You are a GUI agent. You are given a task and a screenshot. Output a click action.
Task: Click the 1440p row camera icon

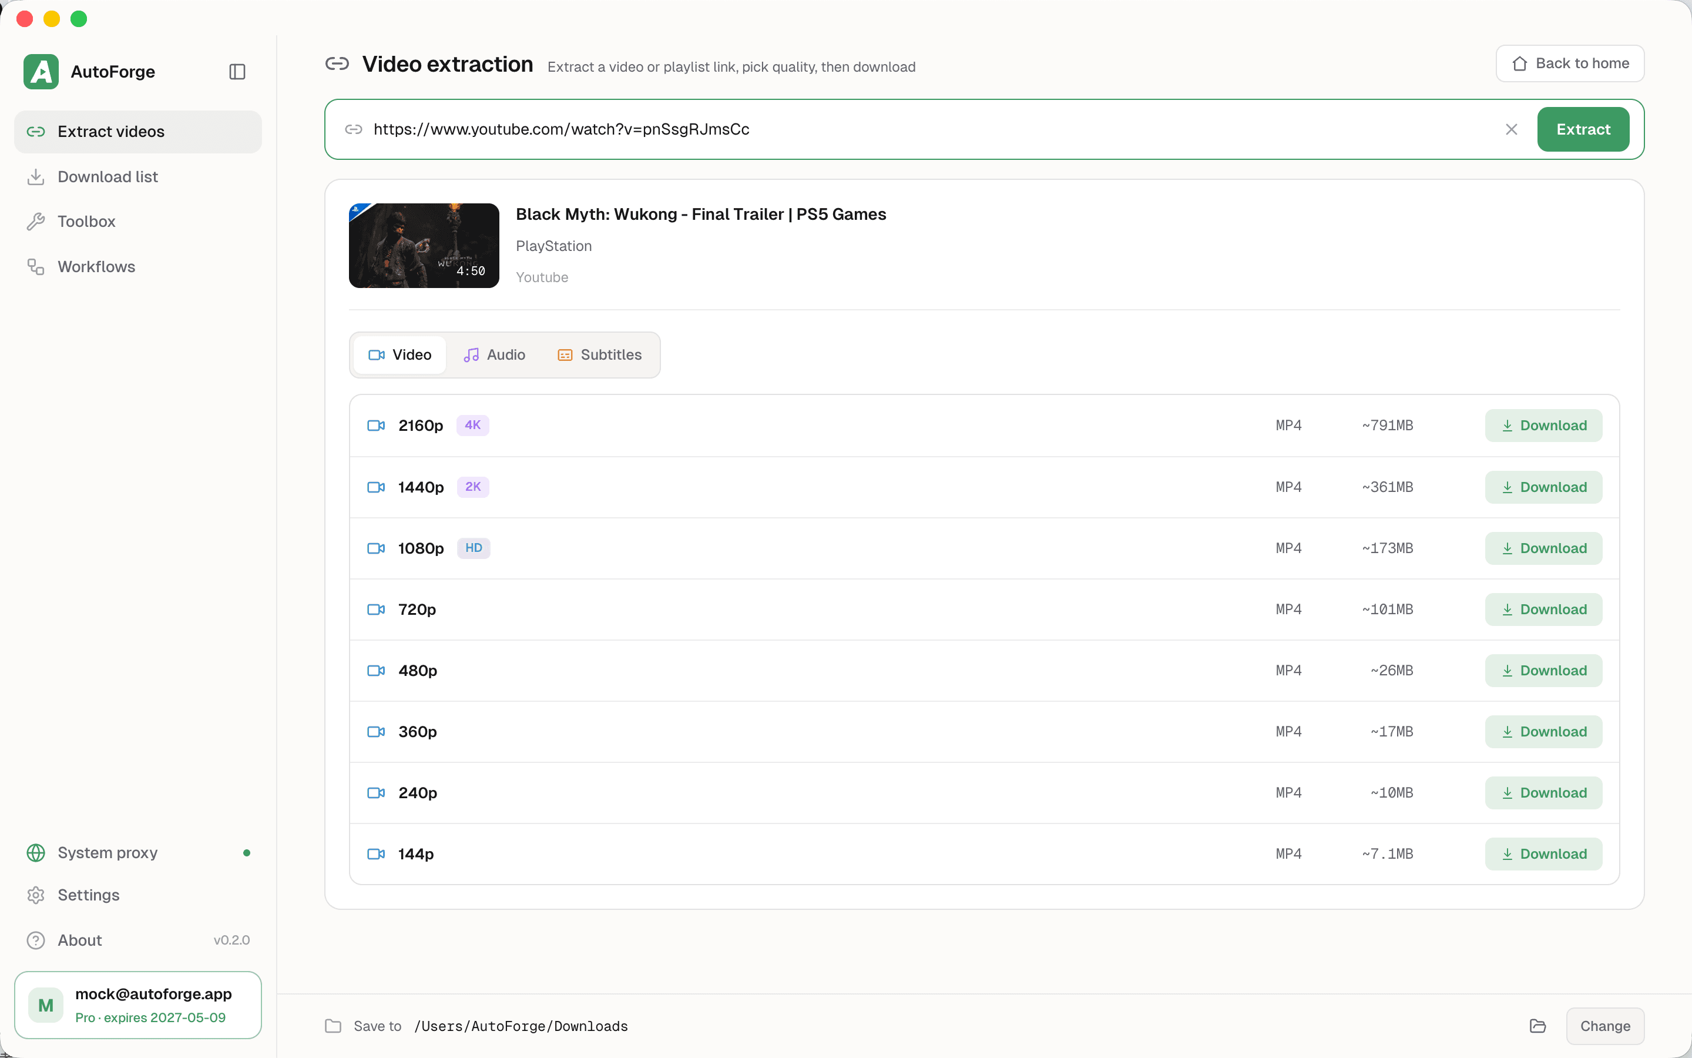pos(376,487)
